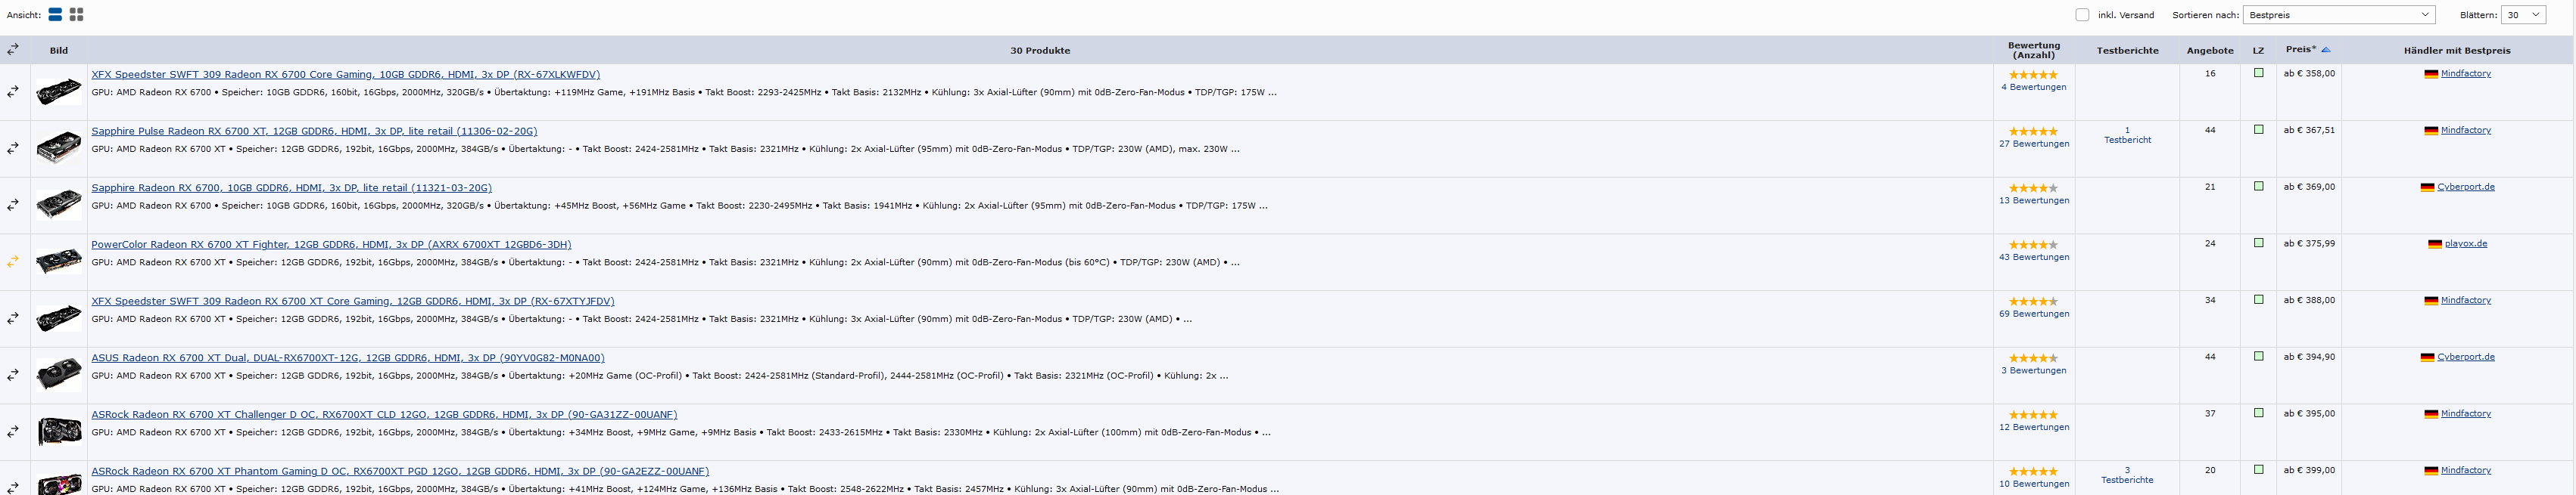2576x495 pixels.
Task: Sort by Testberichte column header
Action: [x=2127, y=51]
